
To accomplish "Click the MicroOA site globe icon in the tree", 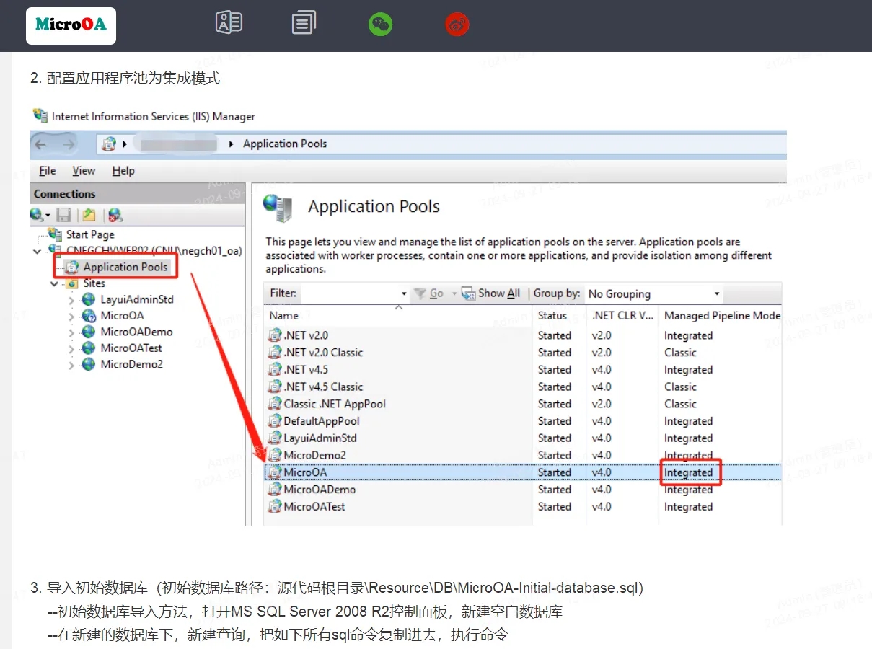I will [x=89, y=316].
